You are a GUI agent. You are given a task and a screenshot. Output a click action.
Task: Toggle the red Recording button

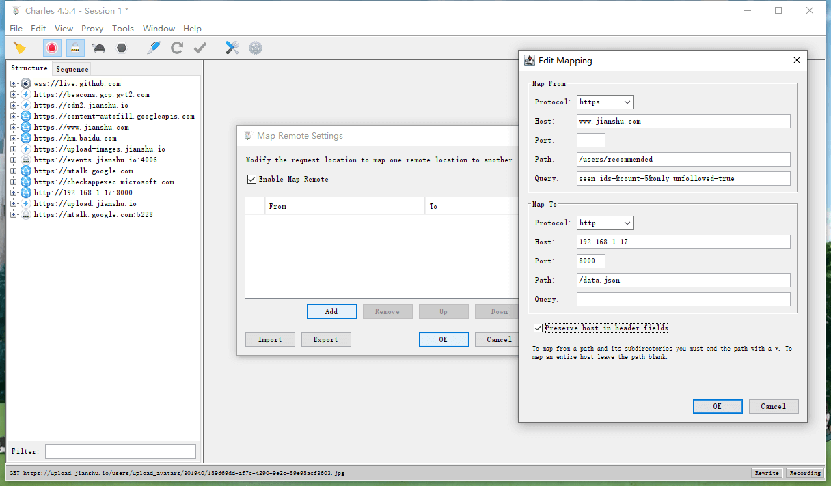tap(52, 48)
